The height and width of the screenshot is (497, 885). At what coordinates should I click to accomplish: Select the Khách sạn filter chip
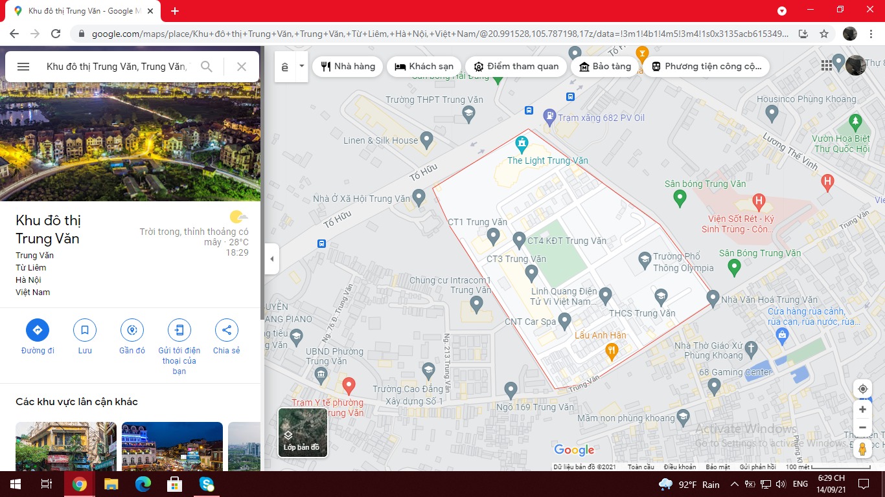click(x=424, y=66)
